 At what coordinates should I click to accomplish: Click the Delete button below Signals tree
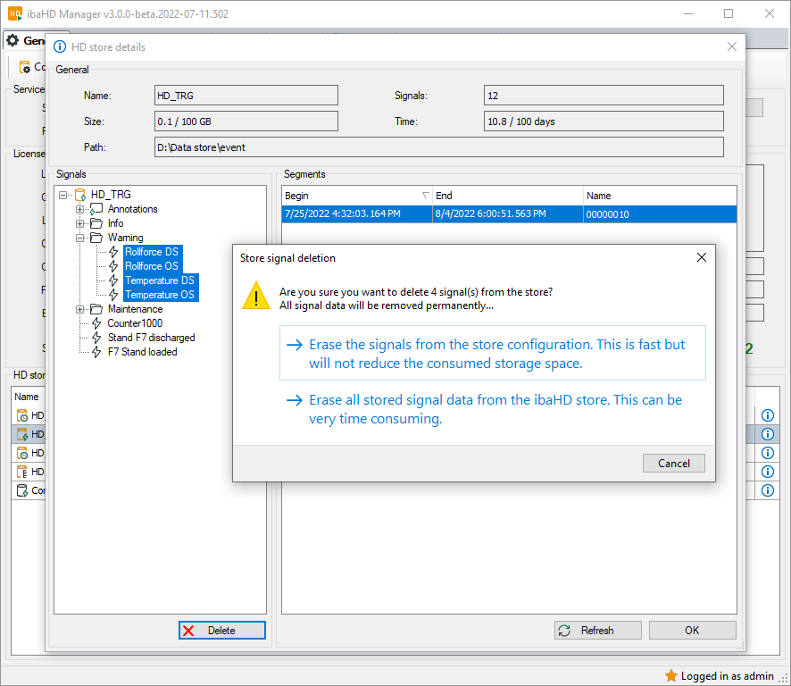pyautogui.click(x=222, y=630)
